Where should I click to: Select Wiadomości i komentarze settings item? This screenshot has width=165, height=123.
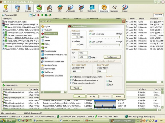click(54, 62)
